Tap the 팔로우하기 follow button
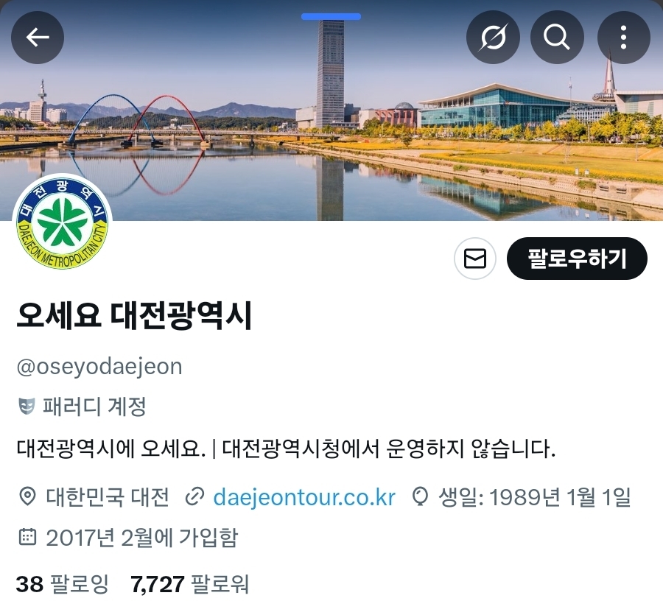 [577, 259]
